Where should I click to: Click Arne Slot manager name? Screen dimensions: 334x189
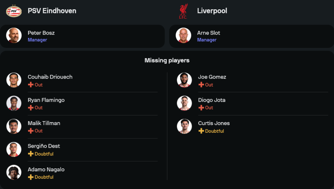tap(208, 33)
